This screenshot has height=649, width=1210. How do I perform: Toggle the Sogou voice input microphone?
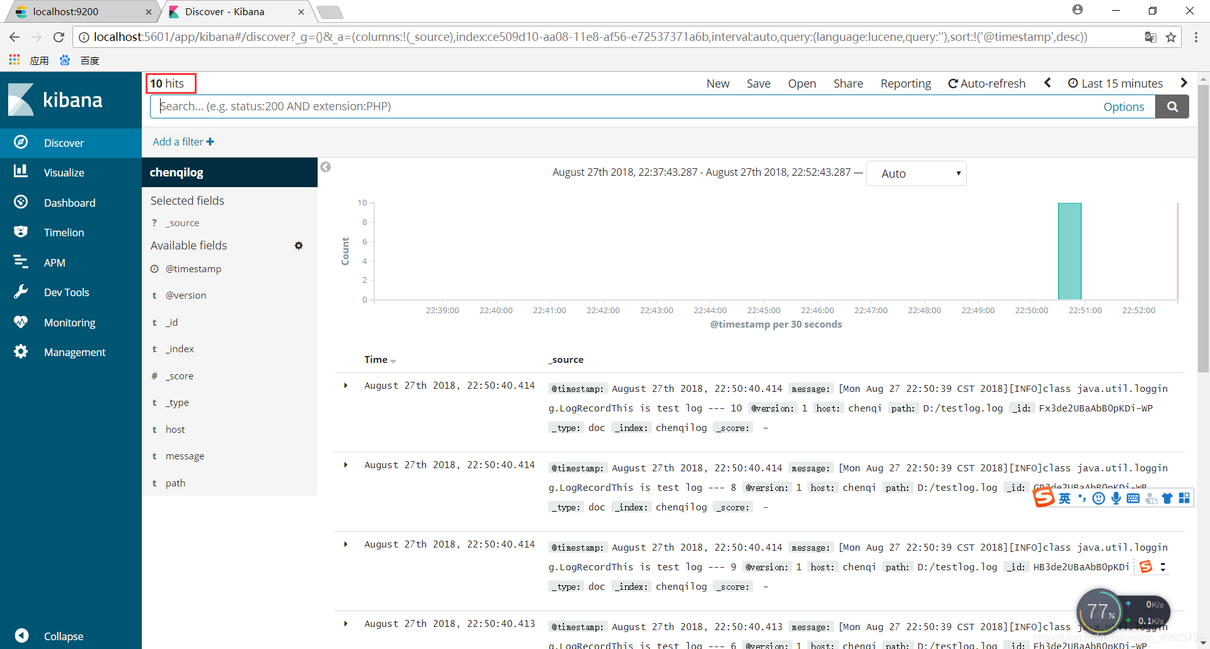tap(1116, 498)
